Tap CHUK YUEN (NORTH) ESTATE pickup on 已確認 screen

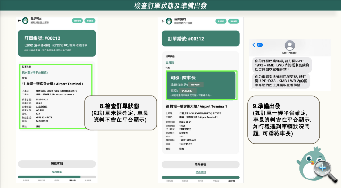(x=200, y=113)
